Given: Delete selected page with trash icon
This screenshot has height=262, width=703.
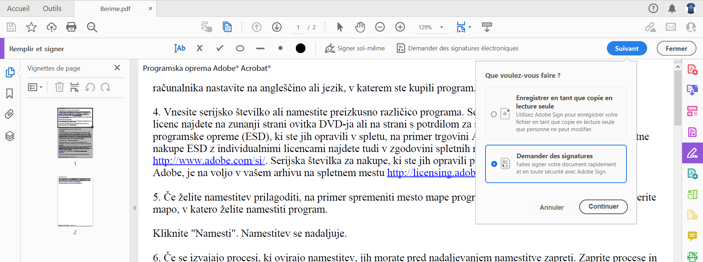Looking at the screenshot, I should pyautogui.click(x=59, y=87).
